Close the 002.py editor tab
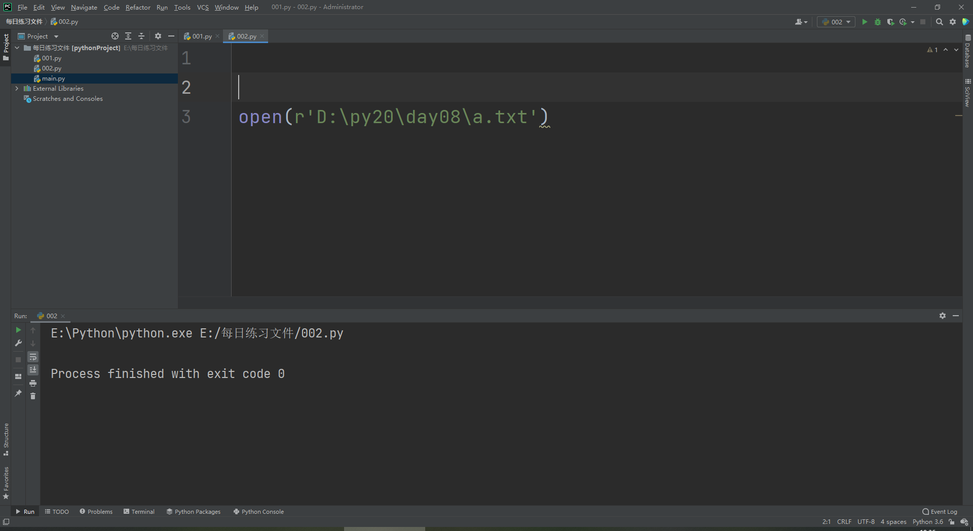973x531 pixels. 262,36
